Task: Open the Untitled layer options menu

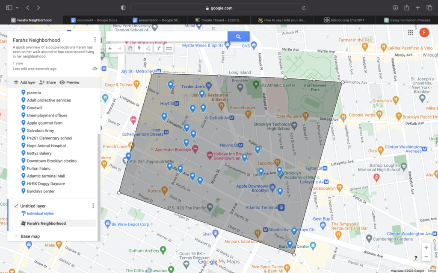Action: (x=93, y=206)
